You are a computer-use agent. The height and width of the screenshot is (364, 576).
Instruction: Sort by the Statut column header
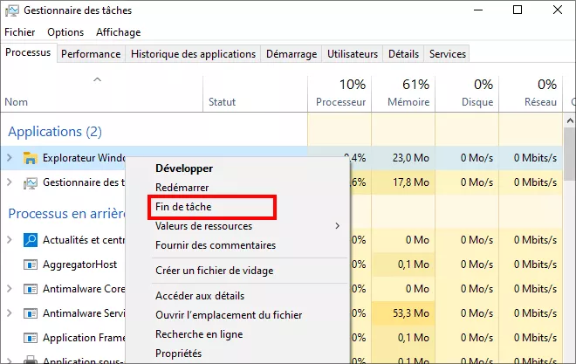click(x=255, y=94)
